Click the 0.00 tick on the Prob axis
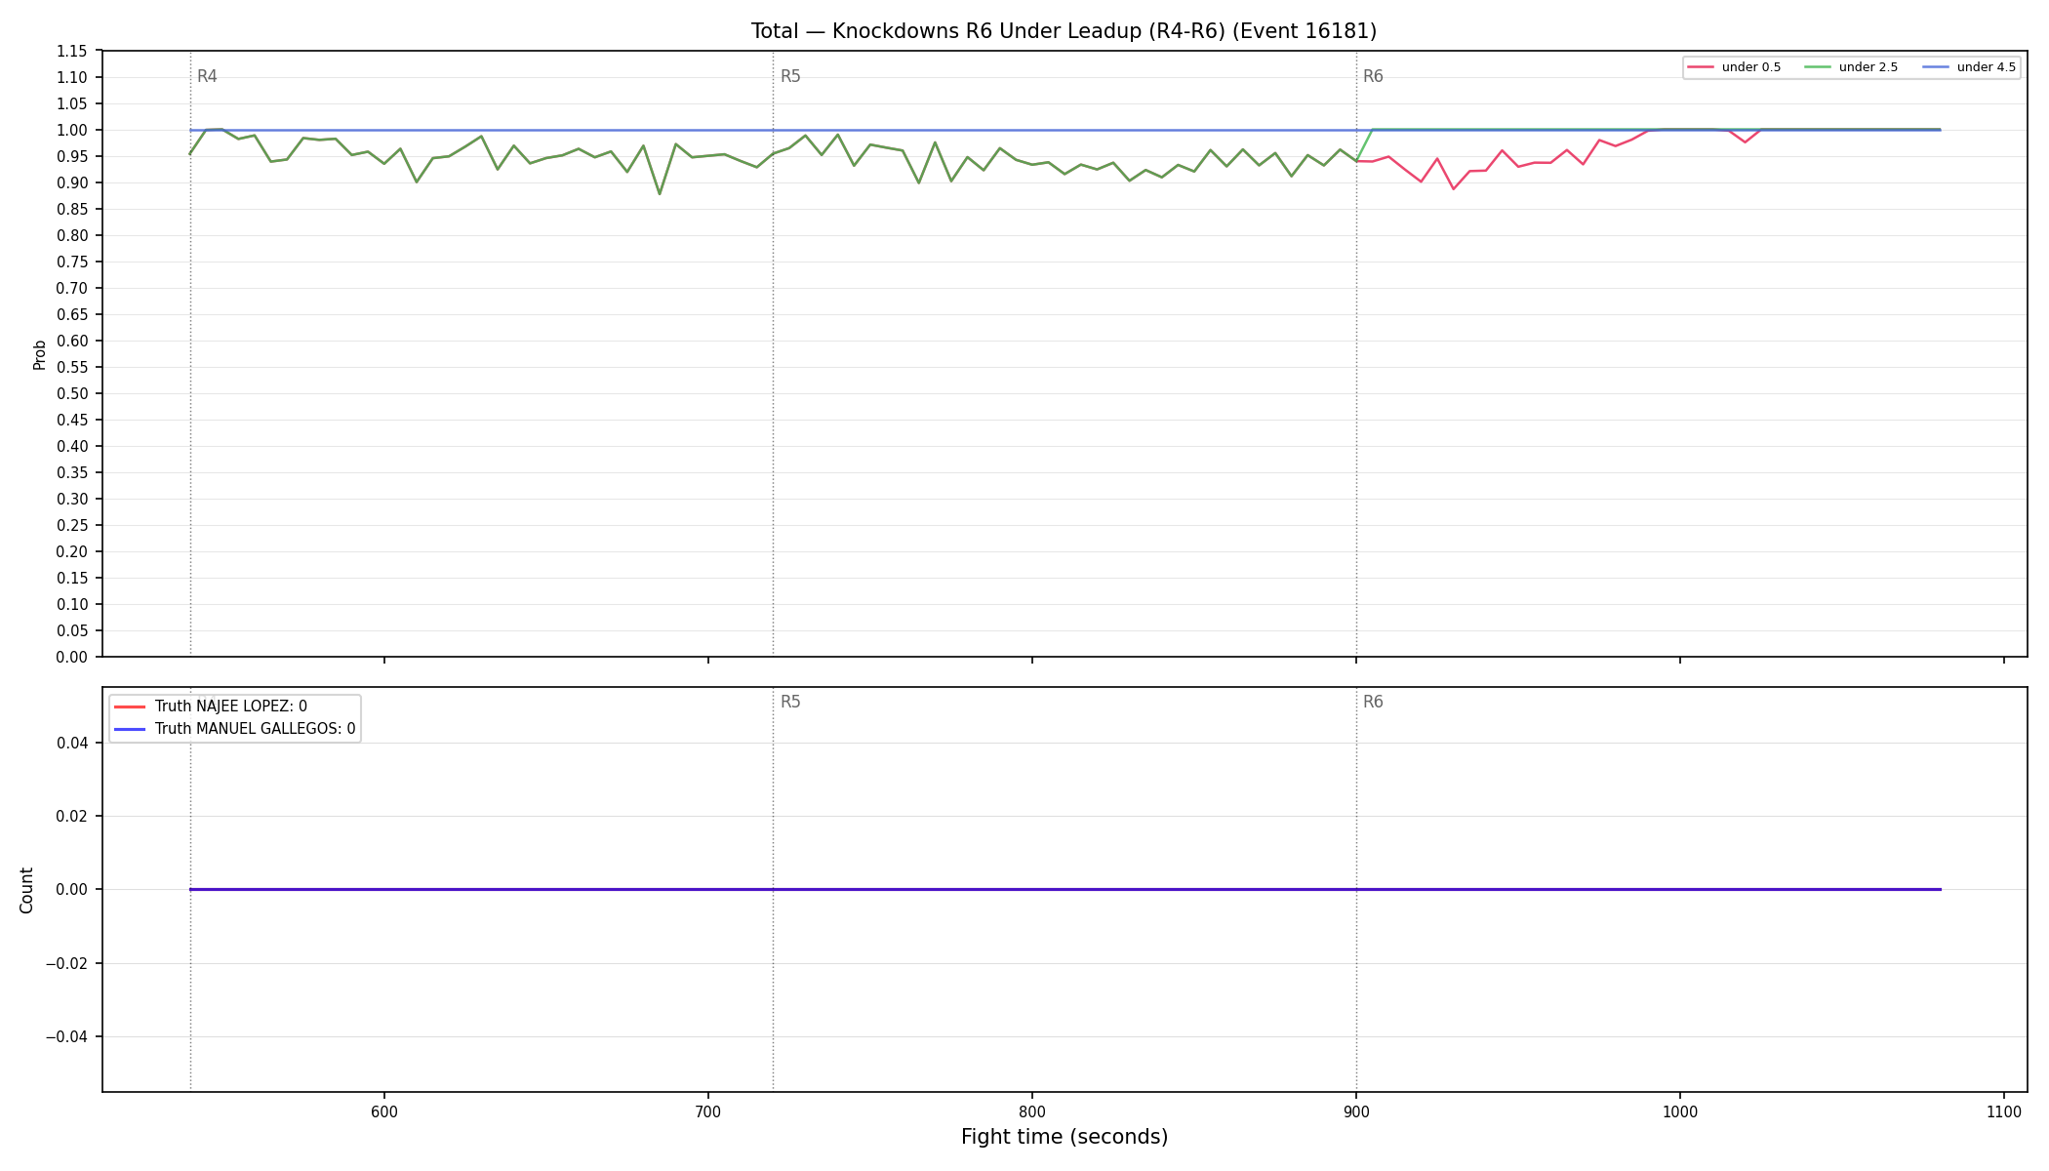Screen dimensions: 2049x1171 click(x=73, y=658)
